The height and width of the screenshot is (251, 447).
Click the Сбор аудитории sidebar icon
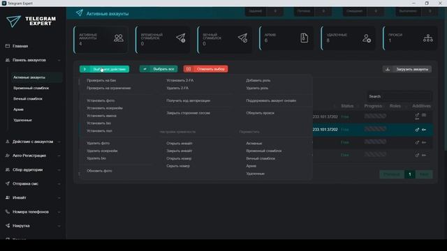point(8,169)
